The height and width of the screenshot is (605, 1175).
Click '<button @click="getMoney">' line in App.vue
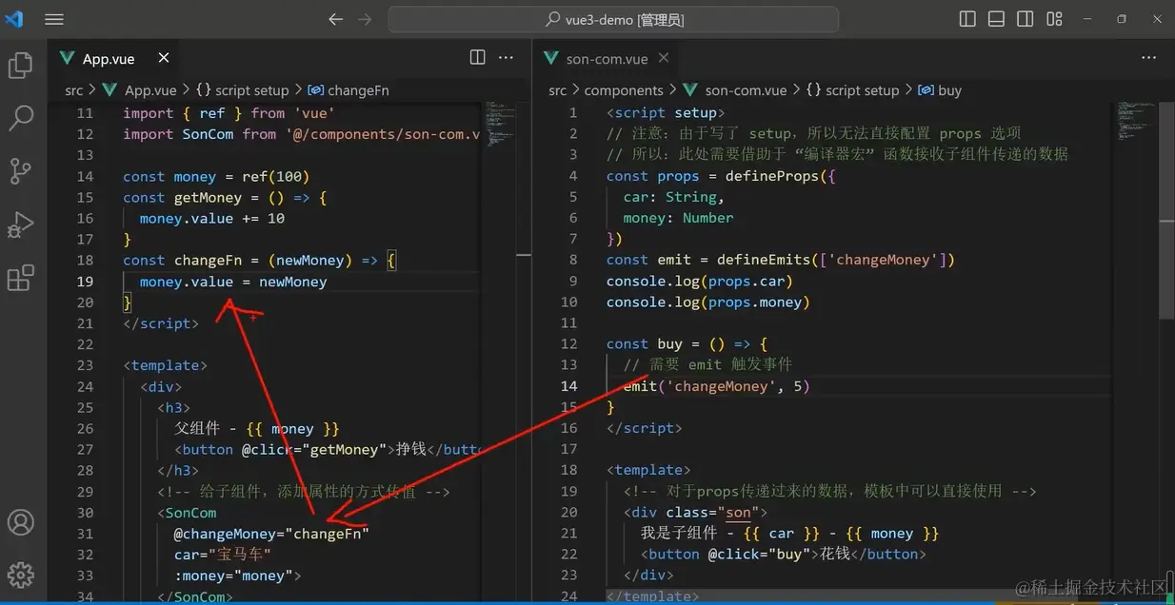[x=327, y=449]
